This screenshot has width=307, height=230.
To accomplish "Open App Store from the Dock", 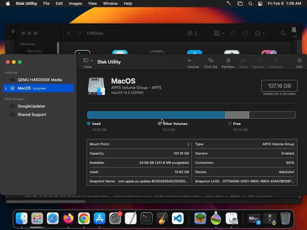I will [100, 218].
